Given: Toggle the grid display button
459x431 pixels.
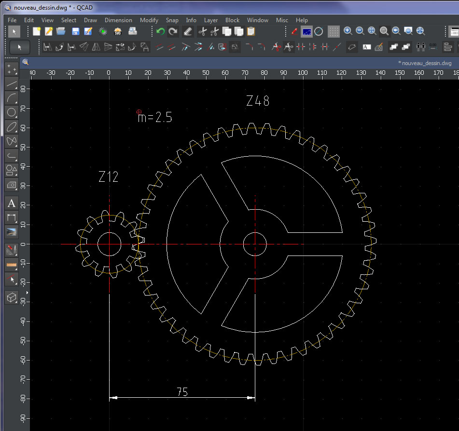Looking at the screenshot, I should click(x=334, y=32).
